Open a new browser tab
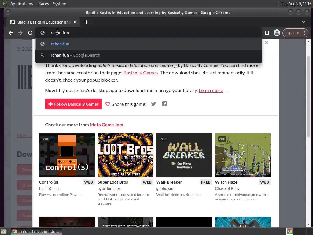 point(87,22)
